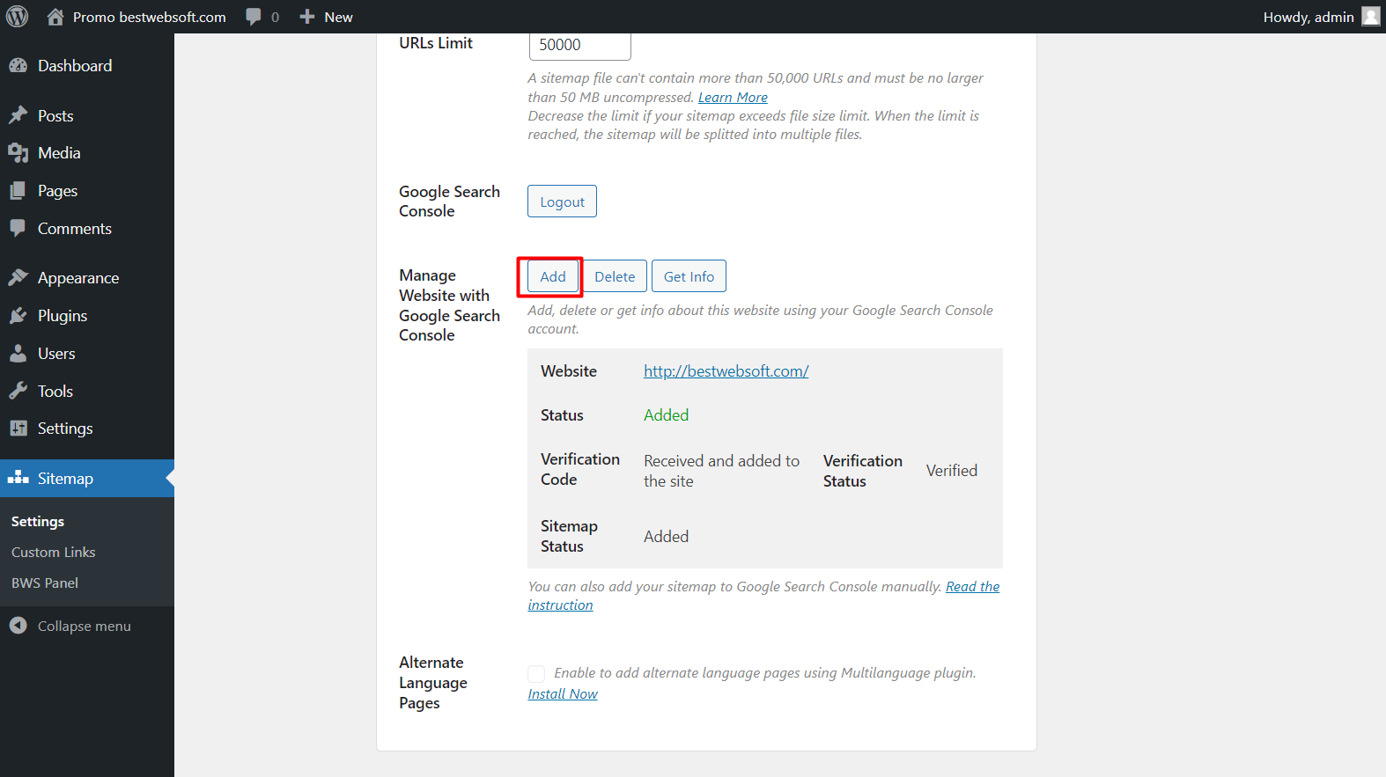
Task: Click the Sitemap tree icon
Action: pos(18,478)
